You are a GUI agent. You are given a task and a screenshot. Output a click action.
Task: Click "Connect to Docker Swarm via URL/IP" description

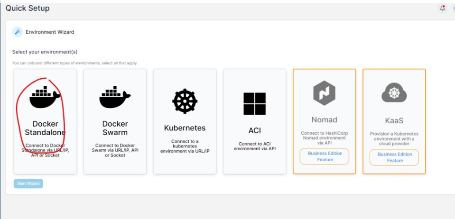pyautogui.click(x=115, y=150)
